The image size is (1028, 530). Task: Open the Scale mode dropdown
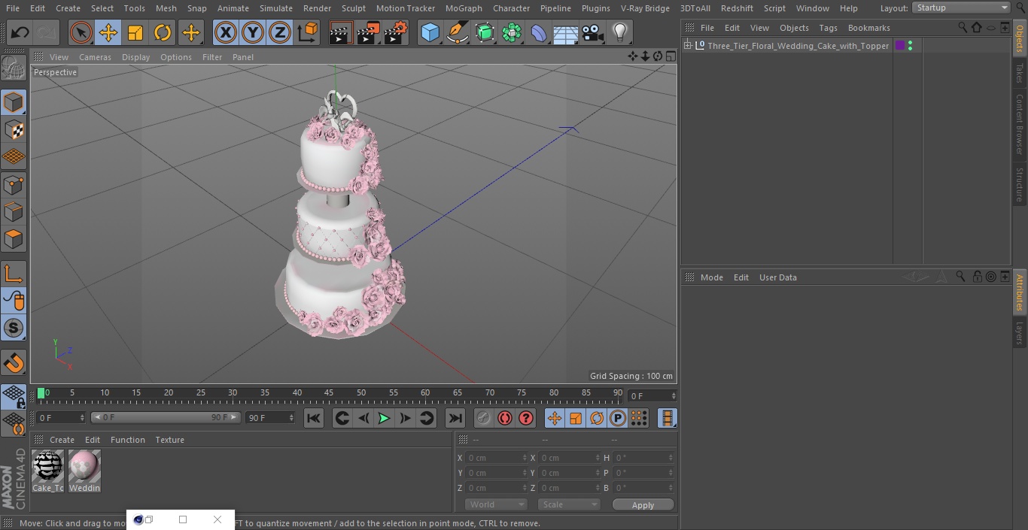click(569, 504)
